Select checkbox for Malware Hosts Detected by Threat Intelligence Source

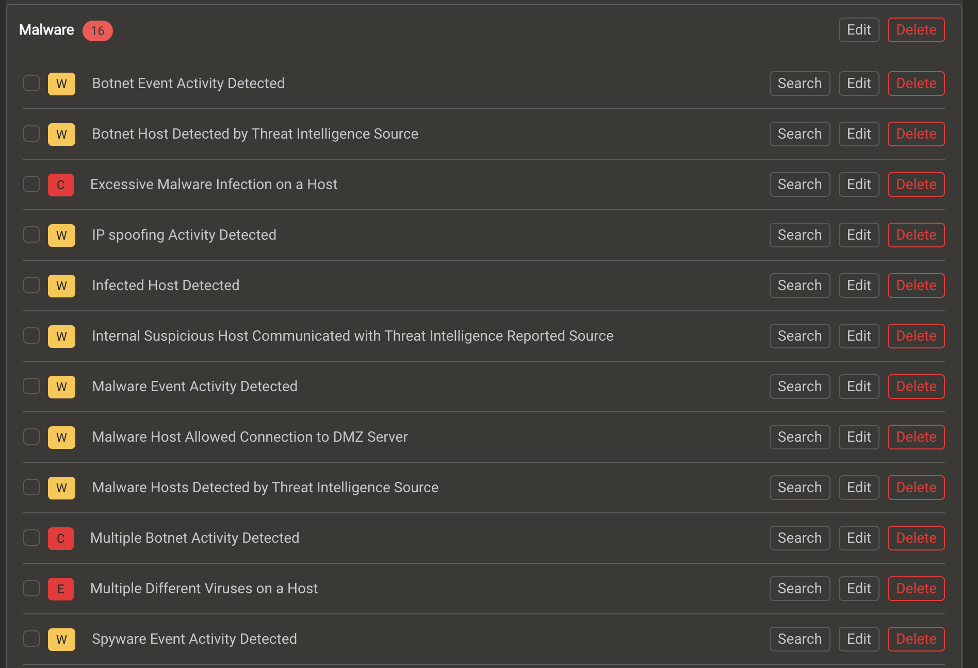tap(31, 487)
